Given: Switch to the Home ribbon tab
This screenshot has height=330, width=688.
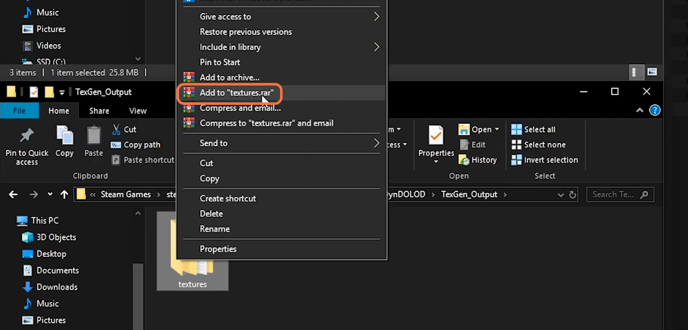Looking at the screenshot, I should 59,111.
